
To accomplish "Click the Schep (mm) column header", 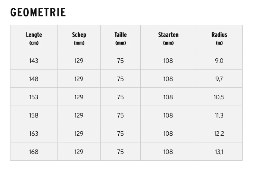I will 79,38.
